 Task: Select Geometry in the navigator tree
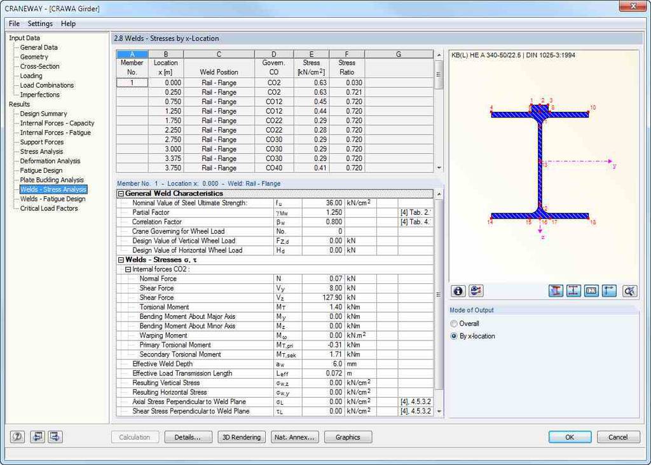(x=34, y=57)
